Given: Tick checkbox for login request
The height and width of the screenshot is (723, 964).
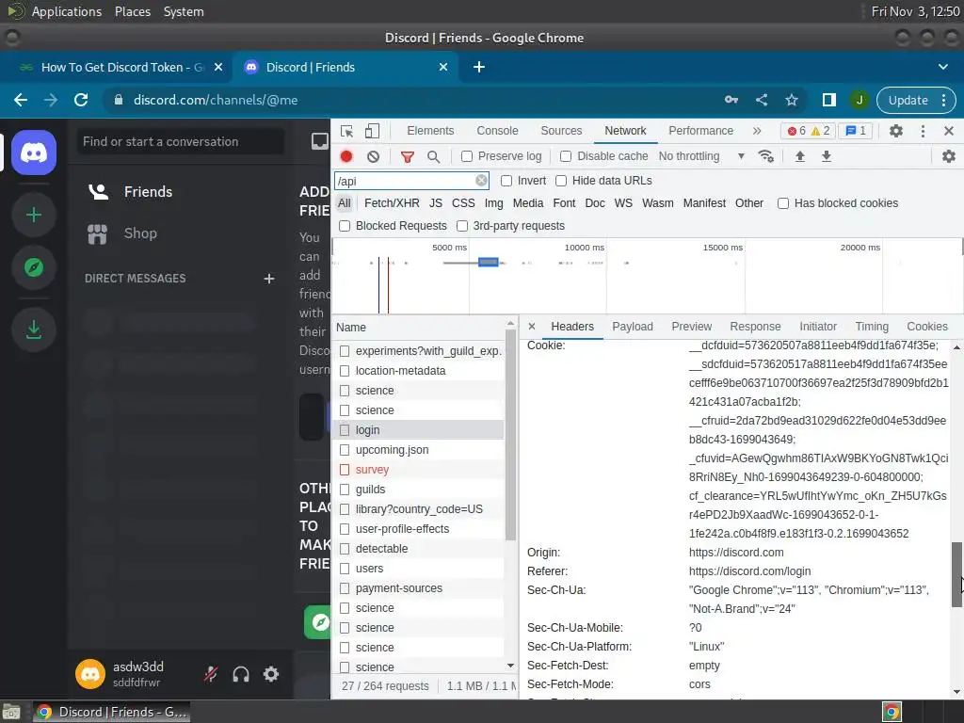Looking at the screenshot, I should click(345, 429).
